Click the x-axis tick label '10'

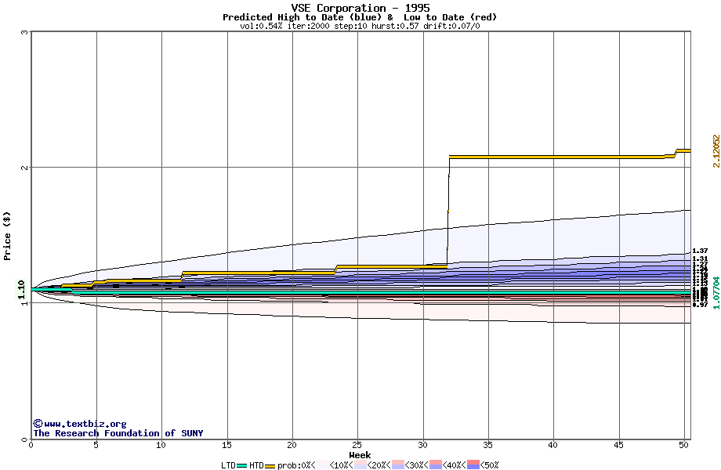(x=161, y=445)
